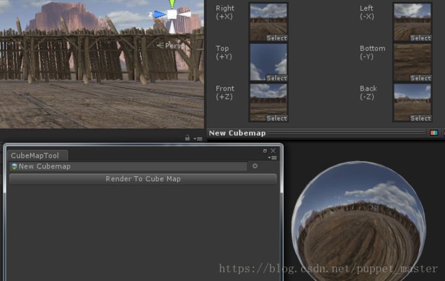Click the New Cubemap preview title bar
Image resolution: width=445 pixels, height=281 pixels.
point(316,133)
